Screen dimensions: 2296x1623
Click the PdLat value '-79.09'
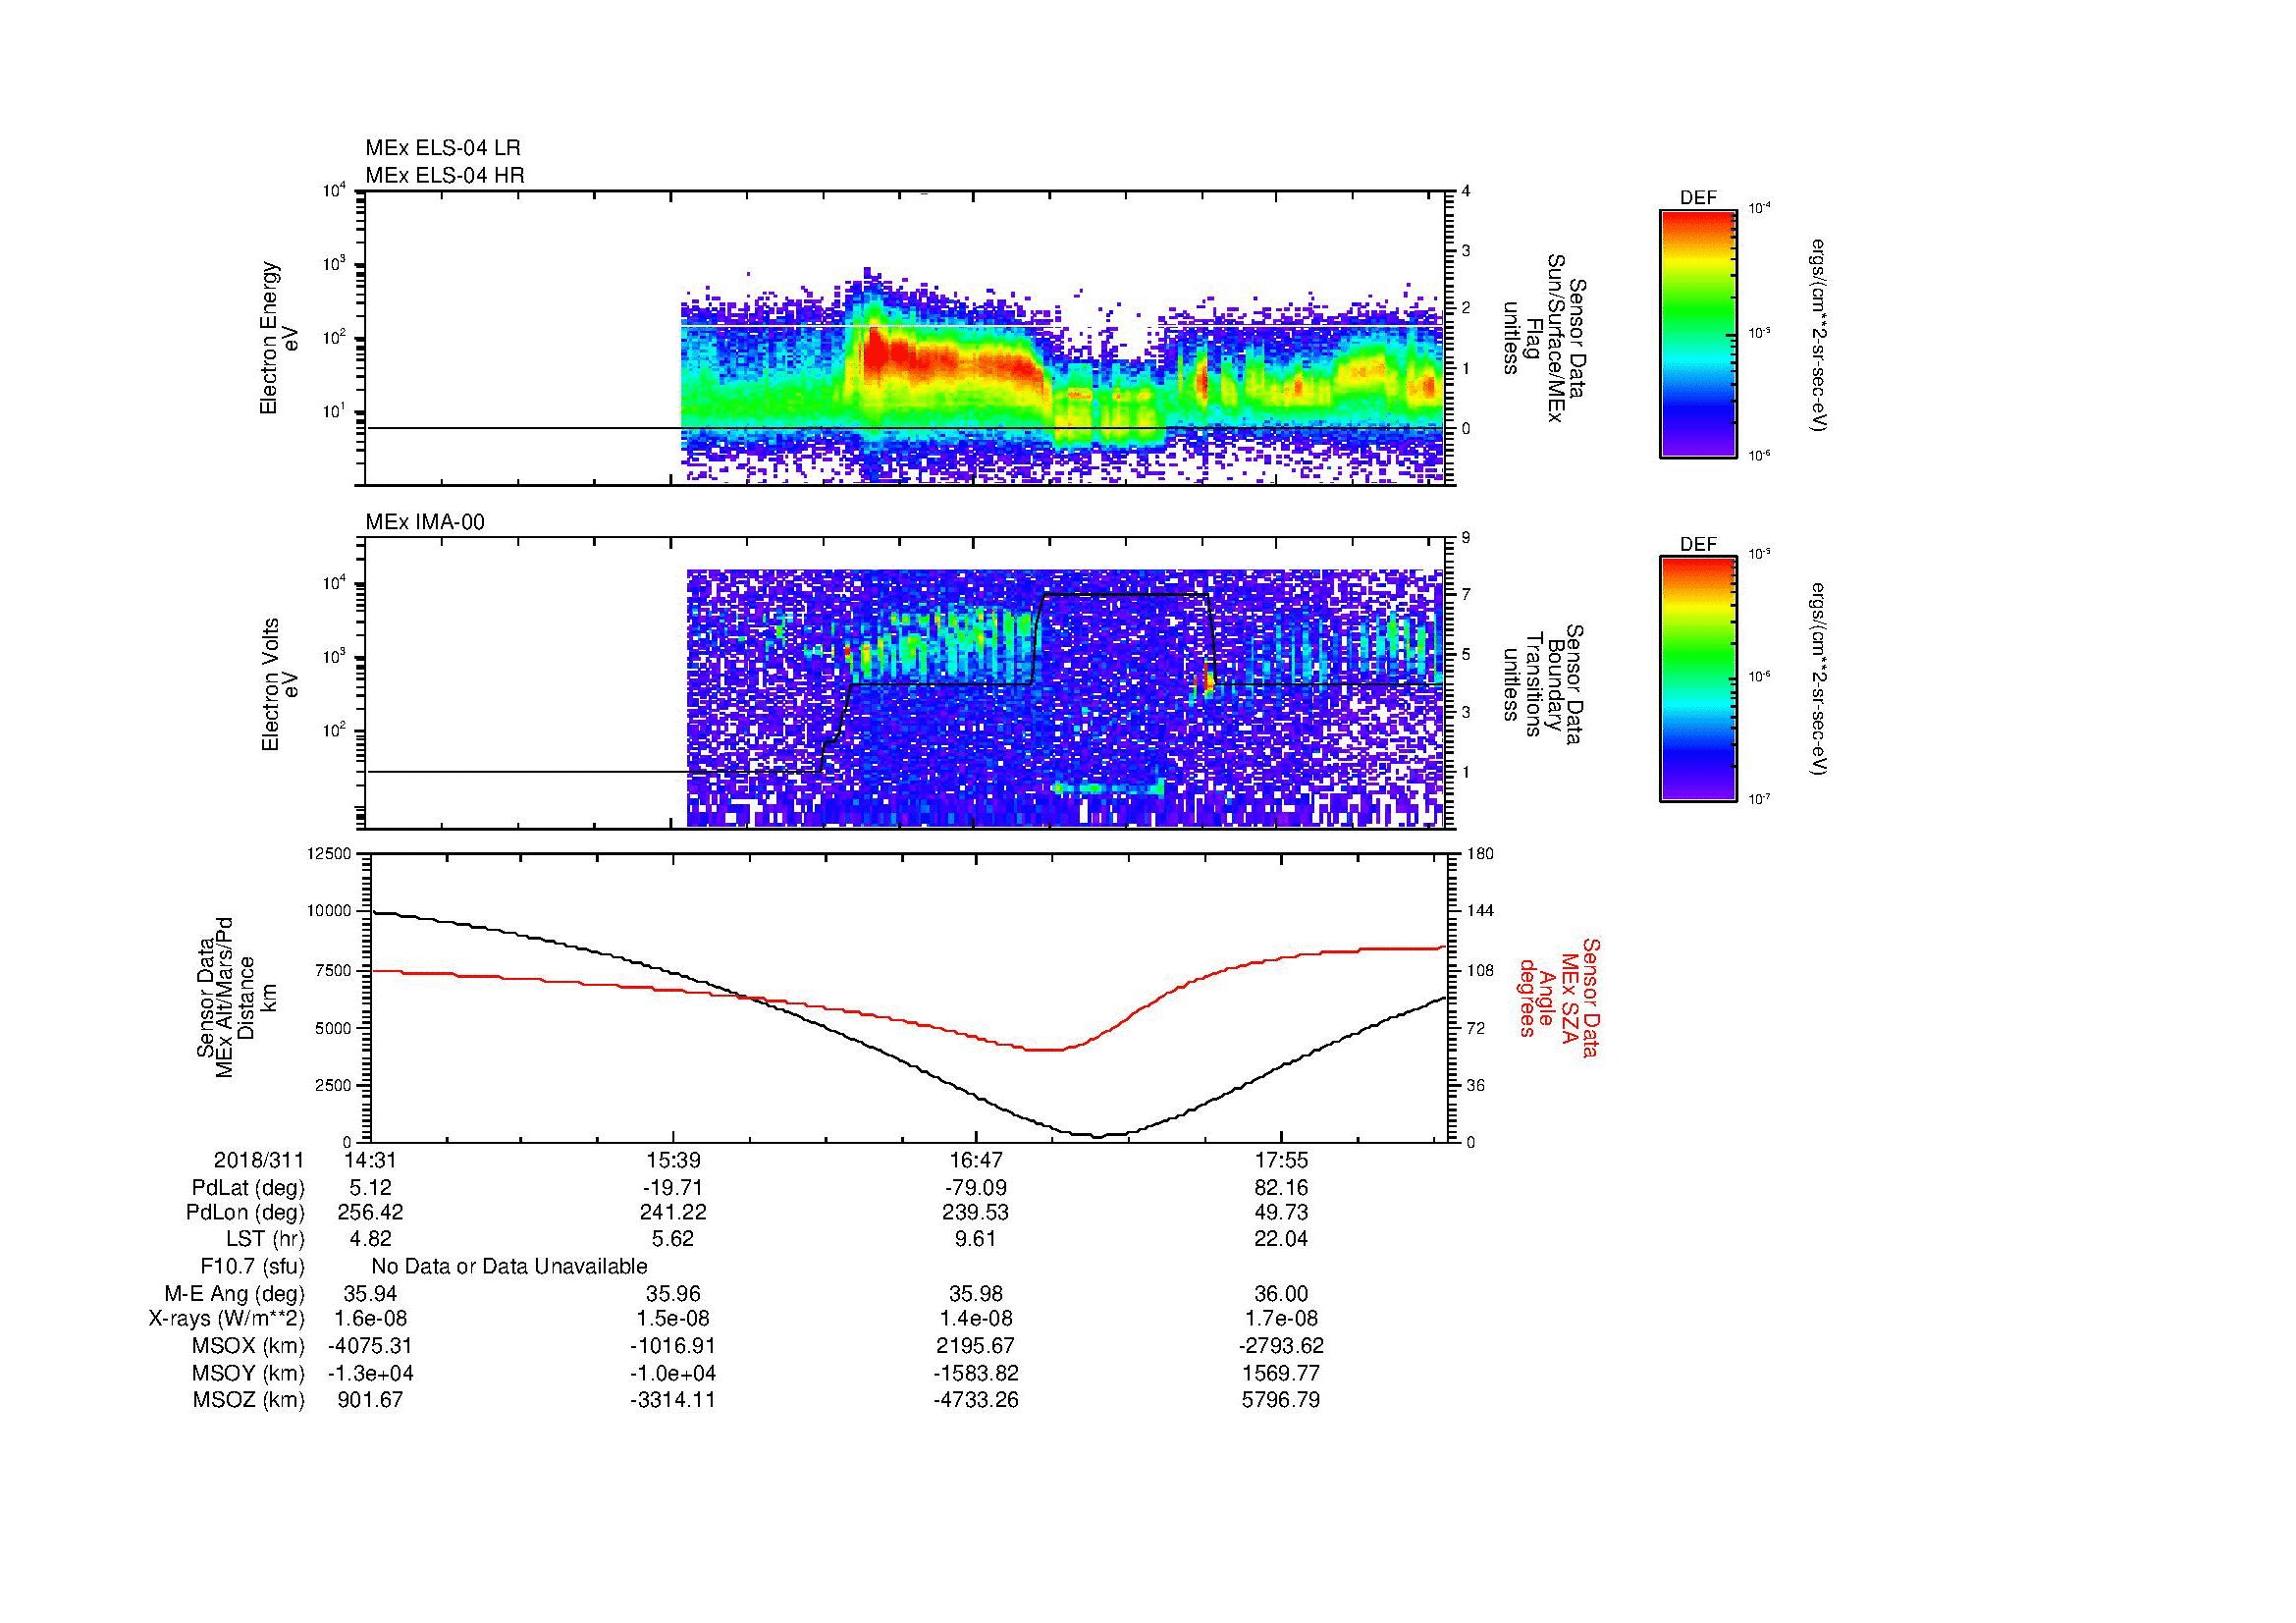pos(976,1188)
